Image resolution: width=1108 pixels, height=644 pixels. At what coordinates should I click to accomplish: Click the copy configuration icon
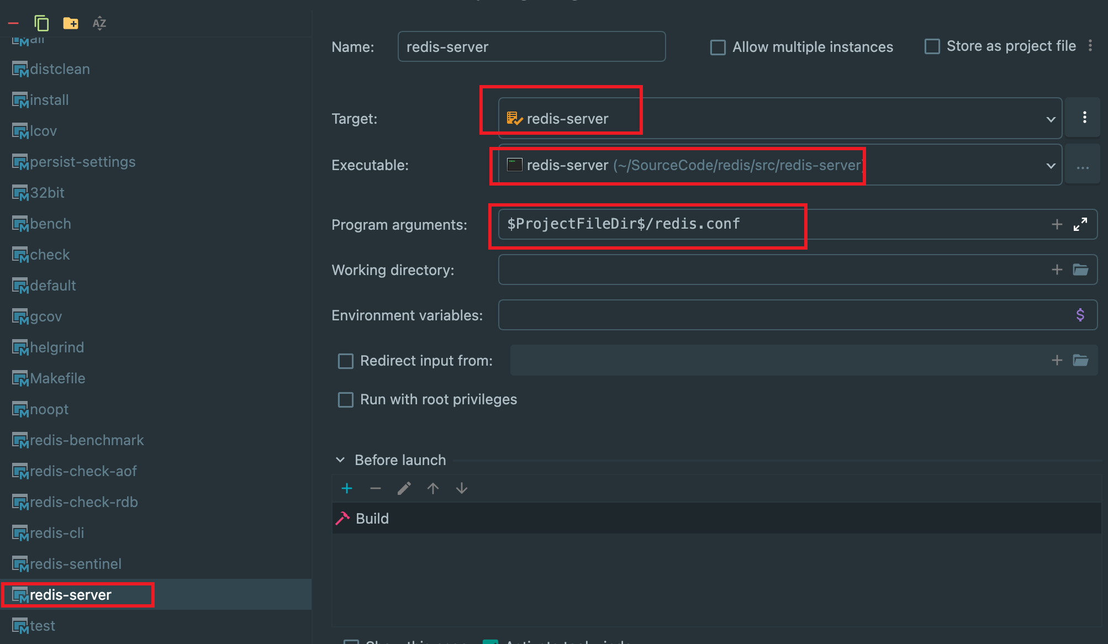pyautogui.click(x=41, y=23)
